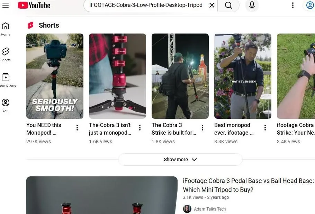Click inside the search input field
The width and height of the screenshot is (315, 214).
click(x=145, y=5)
